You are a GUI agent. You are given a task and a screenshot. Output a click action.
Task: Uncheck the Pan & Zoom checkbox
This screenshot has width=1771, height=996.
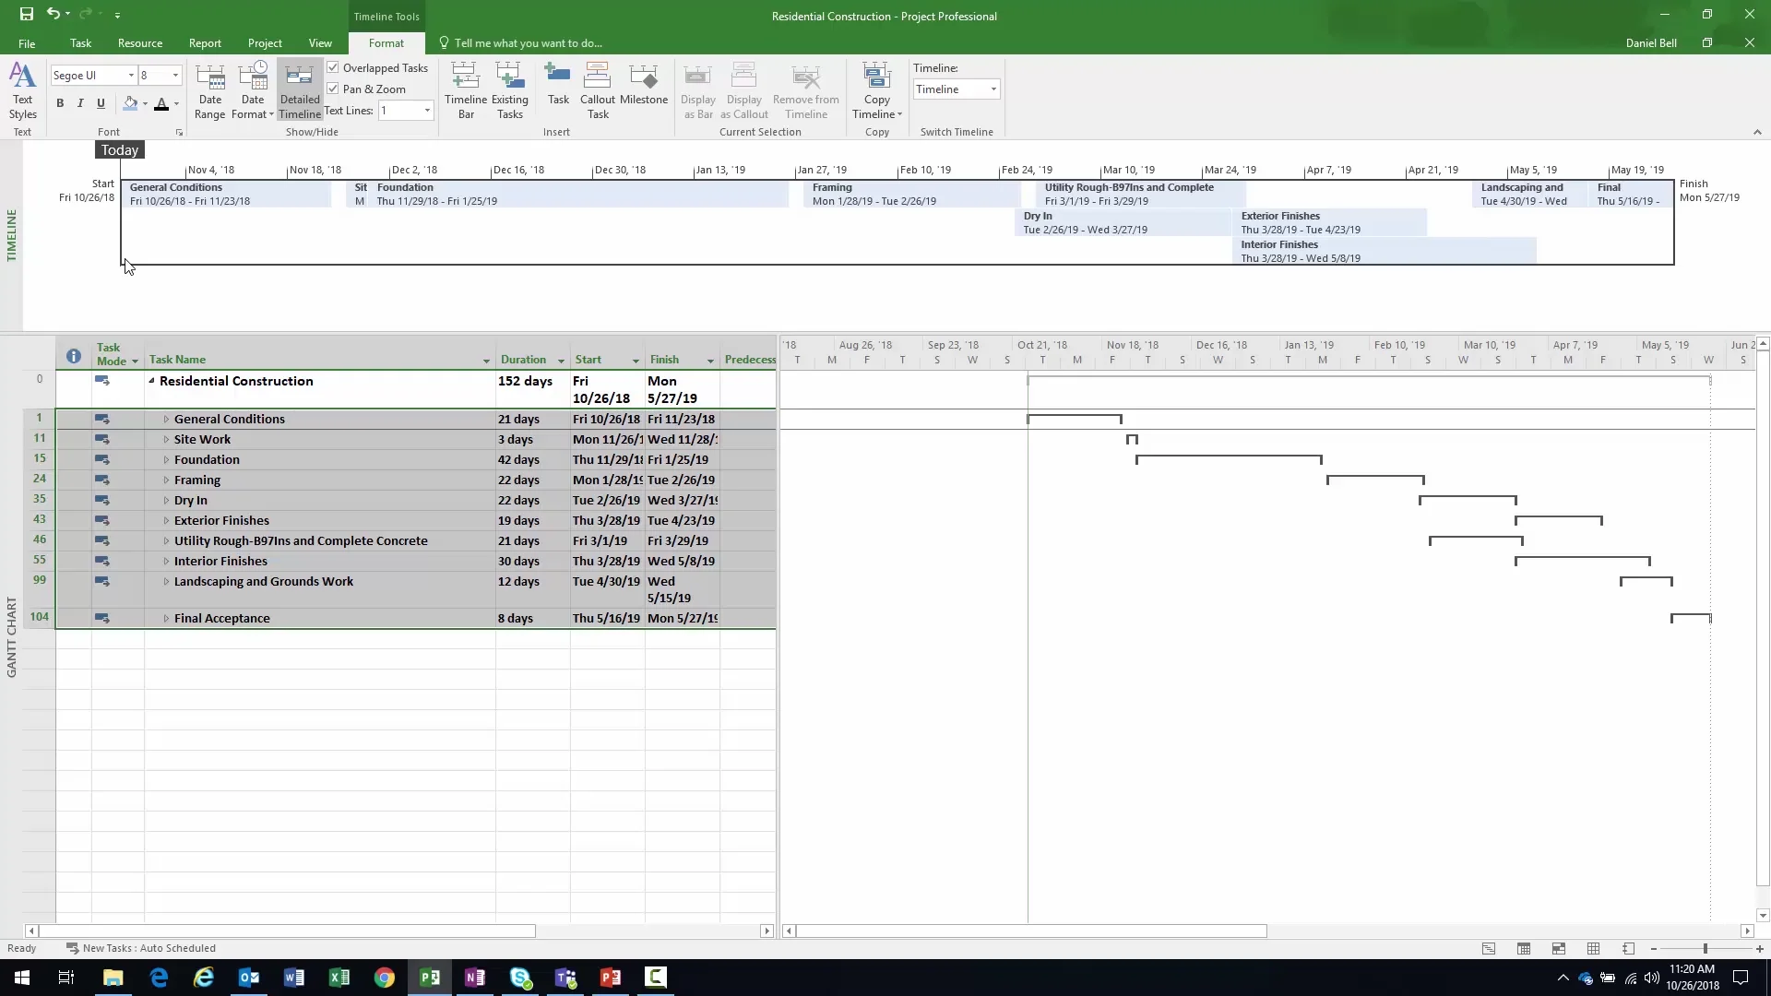click(x=333, y=89)
